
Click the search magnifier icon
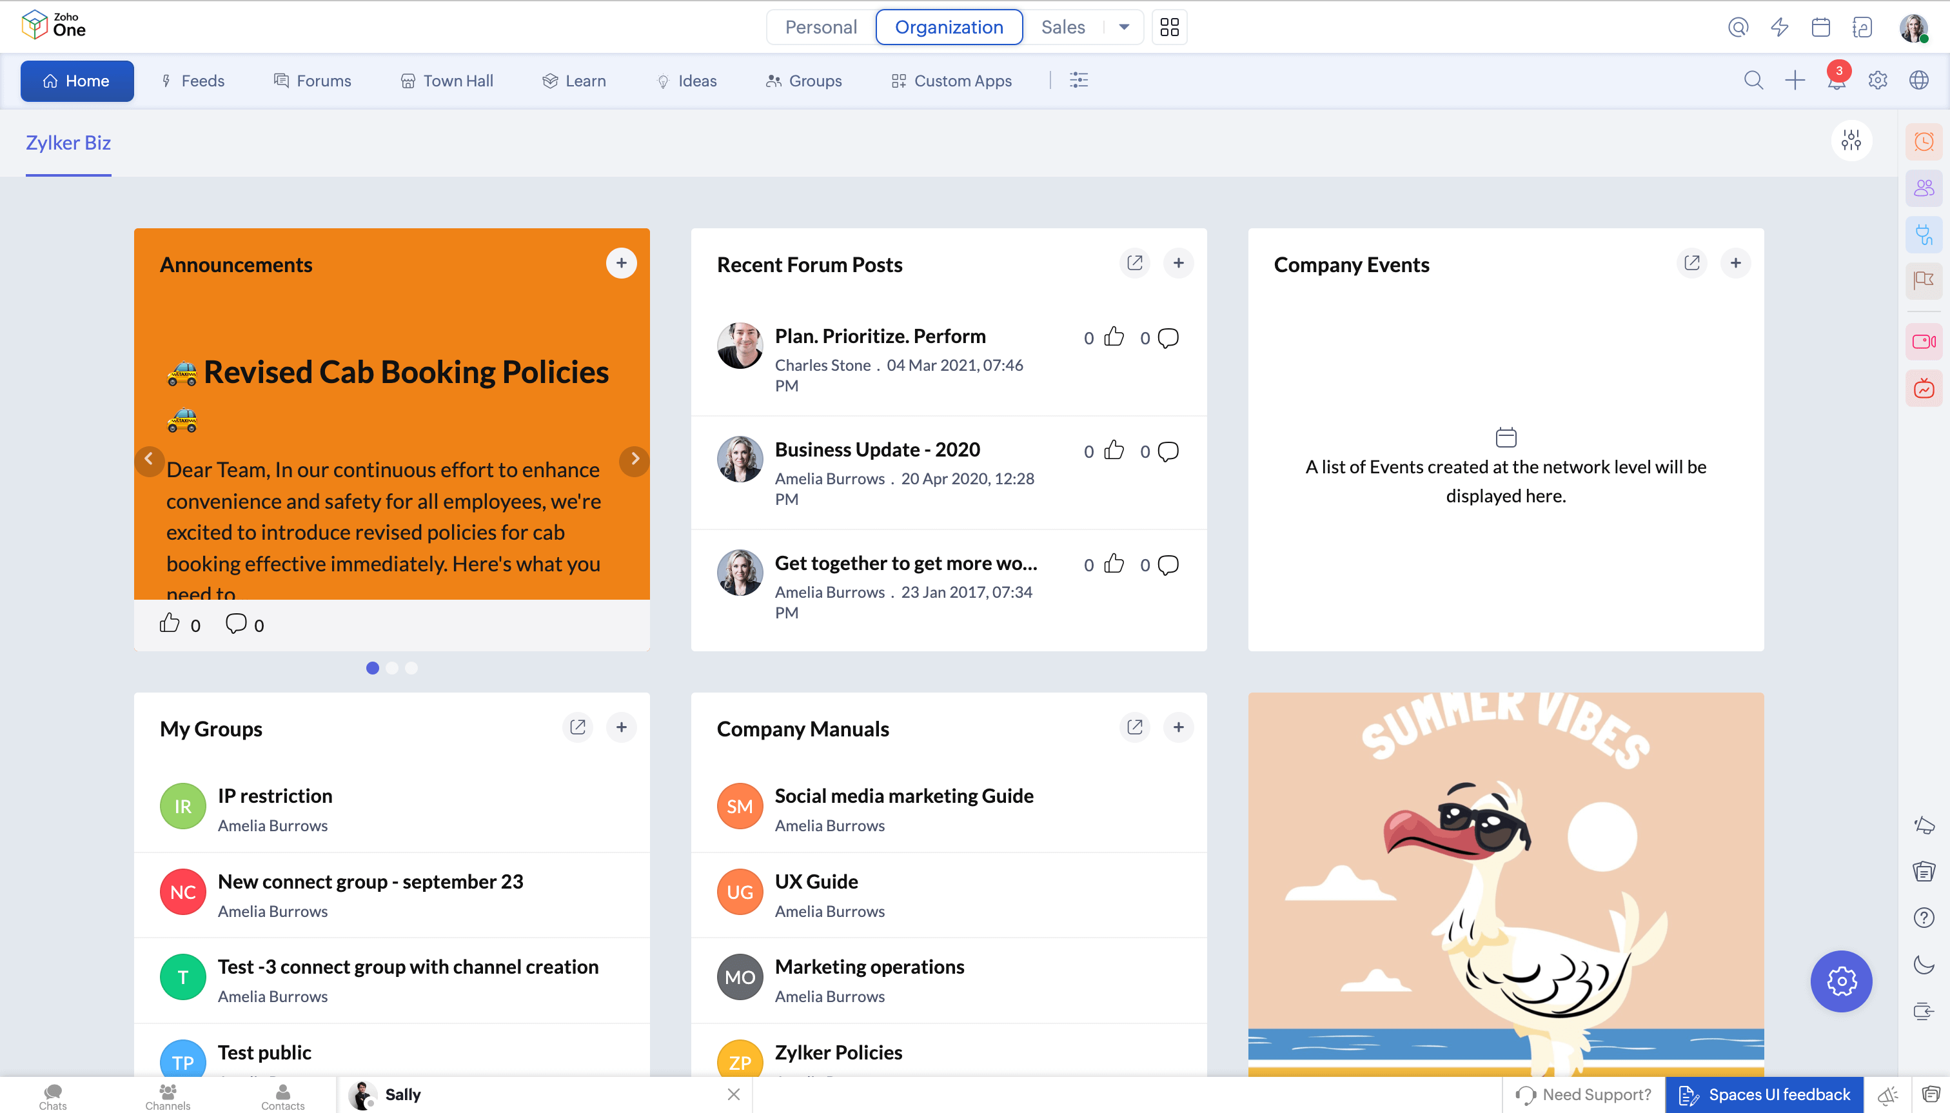click(1753, 80)
